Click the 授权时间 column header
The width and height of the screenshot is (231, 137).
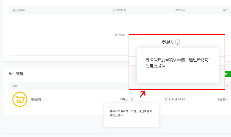point(180,10)
